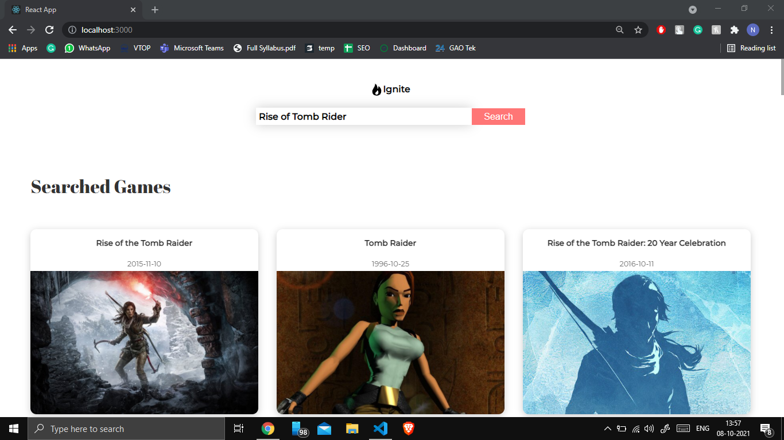Screen dimensions: 784x440
Task: Click the release date 1996-10-25
Action: click(390, 264)
